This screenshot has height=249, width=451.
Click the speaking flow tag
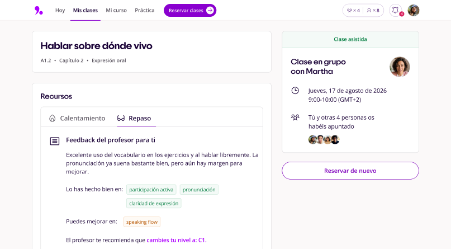click(x=142, y=222)
